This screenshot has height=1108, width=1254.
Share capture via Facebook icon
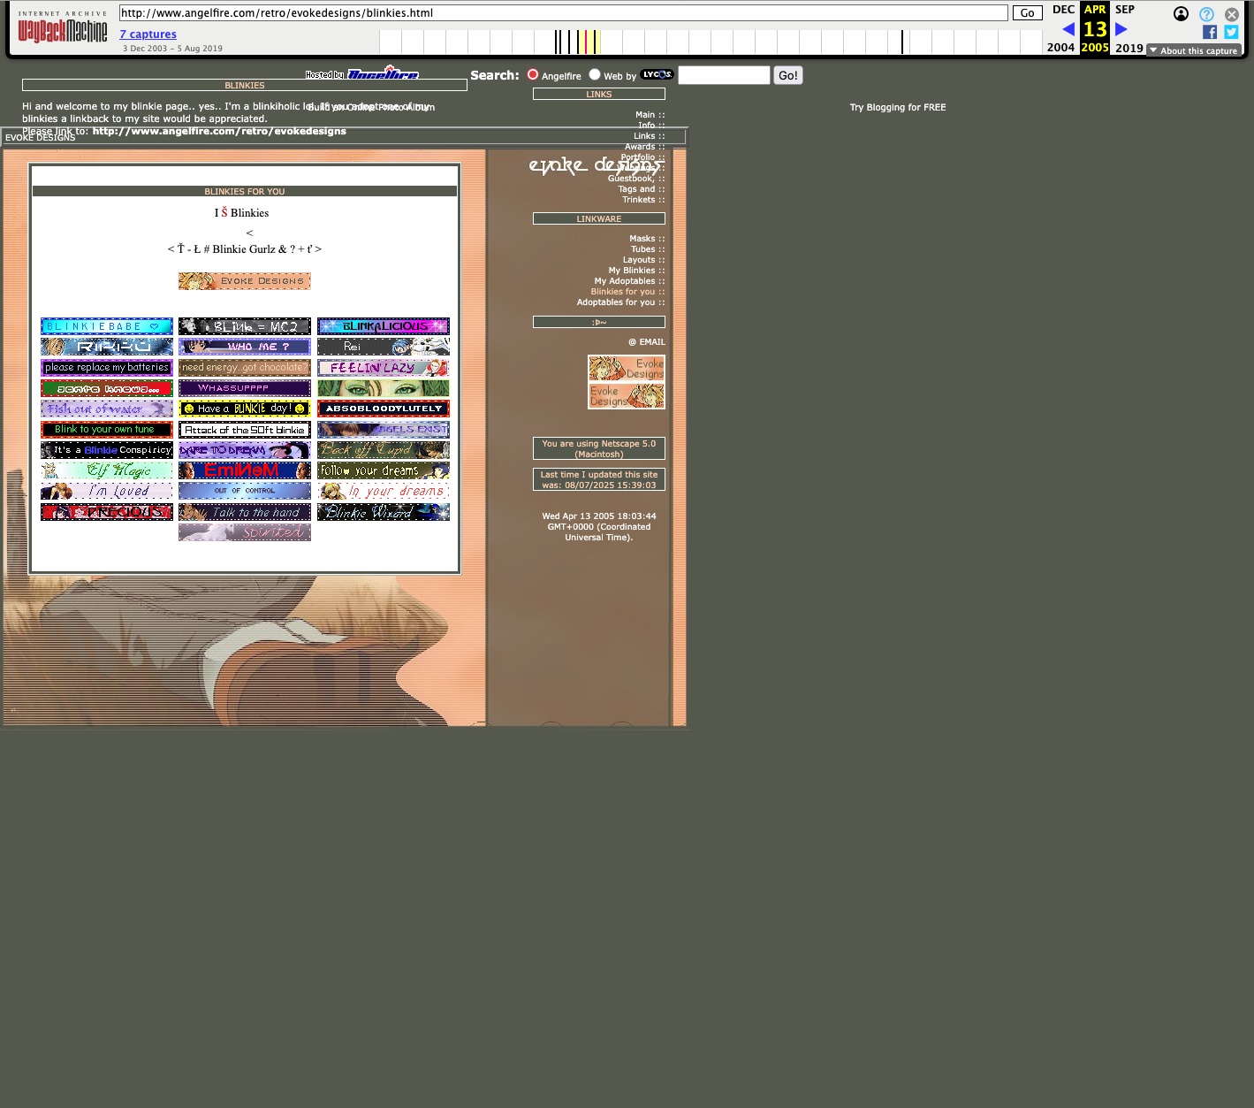click(x=1210, y=32)
